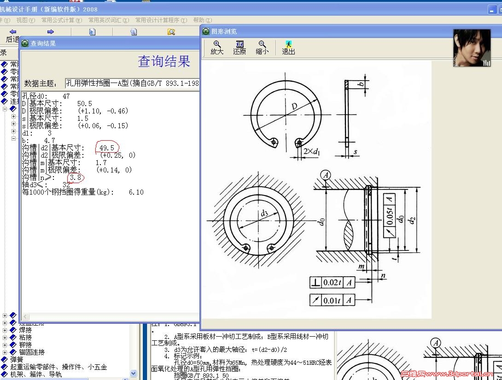Click the book icon beside 机架、箱体、导轨

pyautogui.click(x=4, y=374)
